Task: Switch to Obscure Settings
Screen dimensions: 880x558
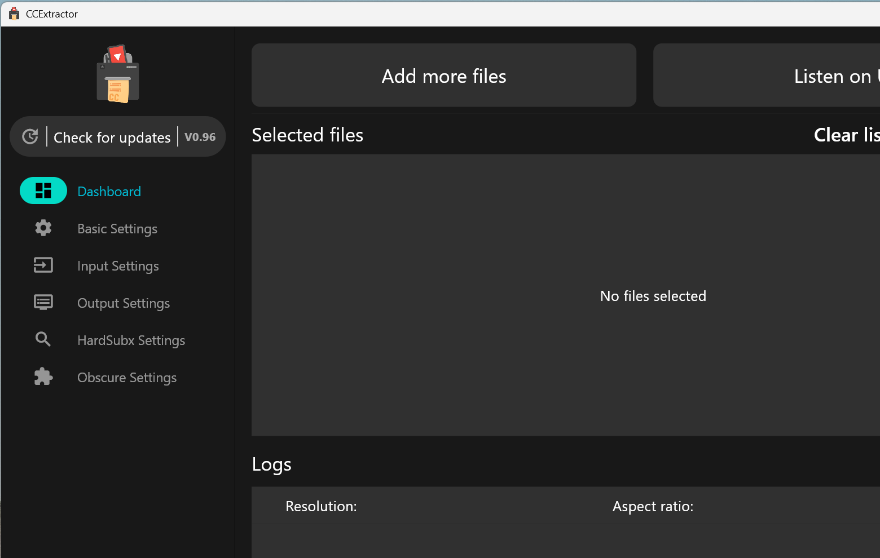Action: tap(127, 377)
